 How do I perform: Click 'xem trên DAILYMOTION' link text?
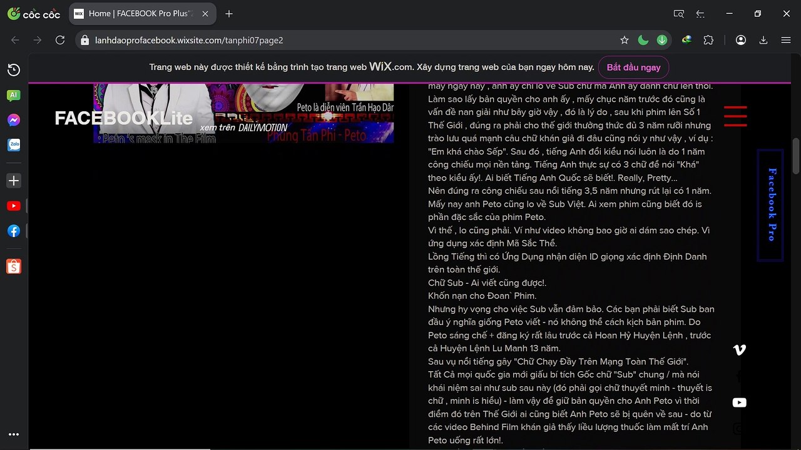(x=243, y=127)
